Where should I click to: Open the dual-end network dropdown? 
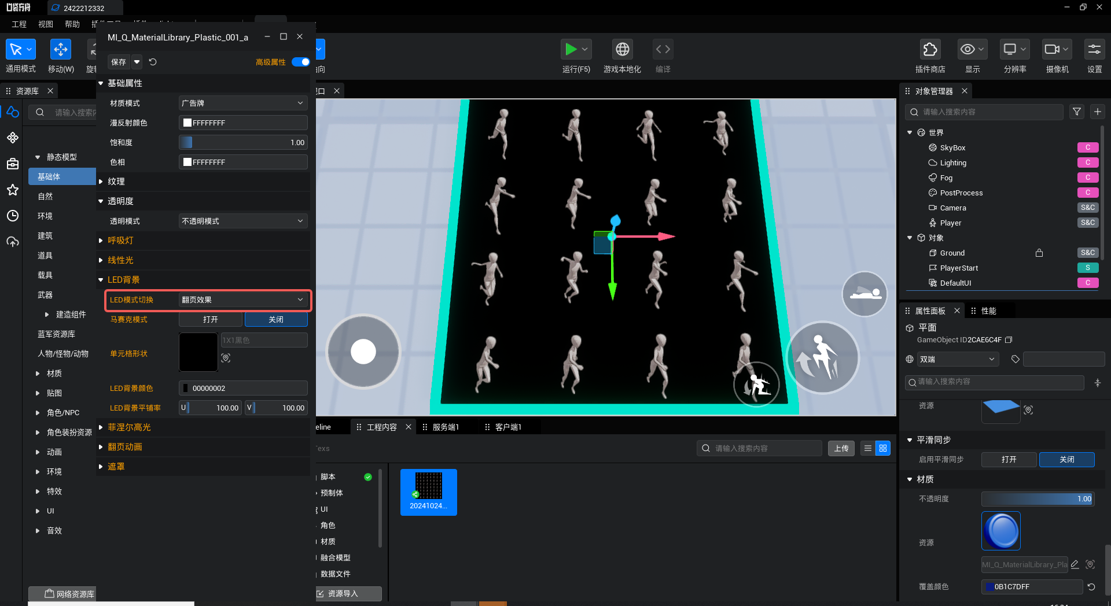coord(958,359)
